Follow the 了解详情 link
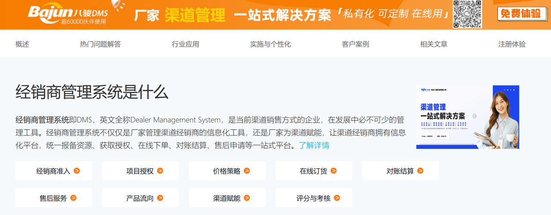551x215 pixels. click(314, 145)
